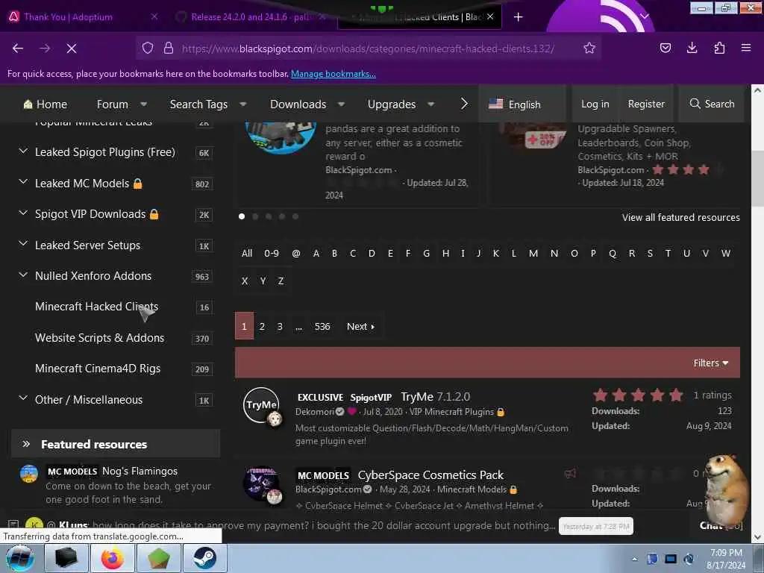This screenshot has height=573, width=764.
Task: Open the tracking protection shield icon
Action: pyautogui.click(x=148, y=48)
